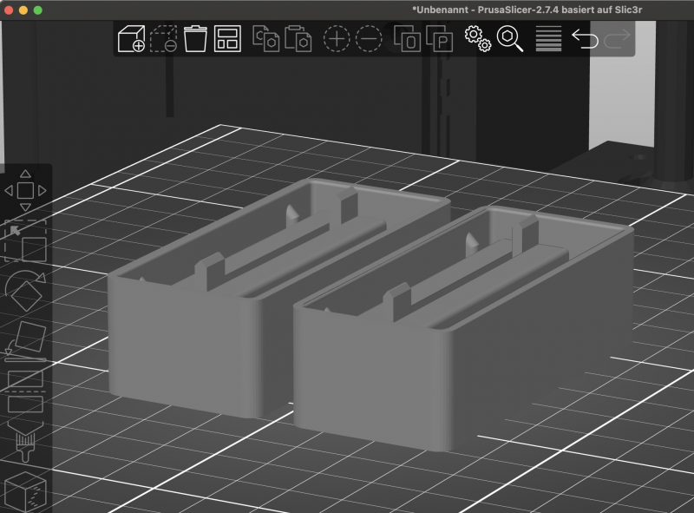Screen dimensions: 694x513
Task: Click the Delete all trash bin icon
Action: point(195,39)
